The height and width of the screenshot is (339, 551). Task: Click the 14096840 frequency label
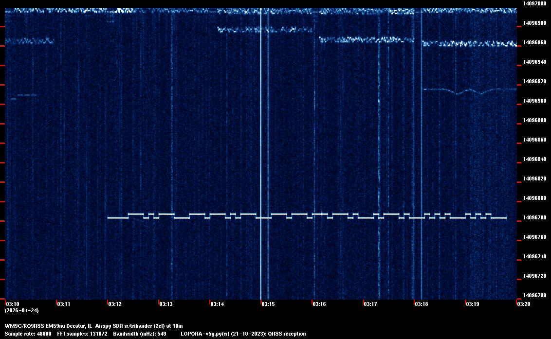pyautogui.click(x=534, y=159)
